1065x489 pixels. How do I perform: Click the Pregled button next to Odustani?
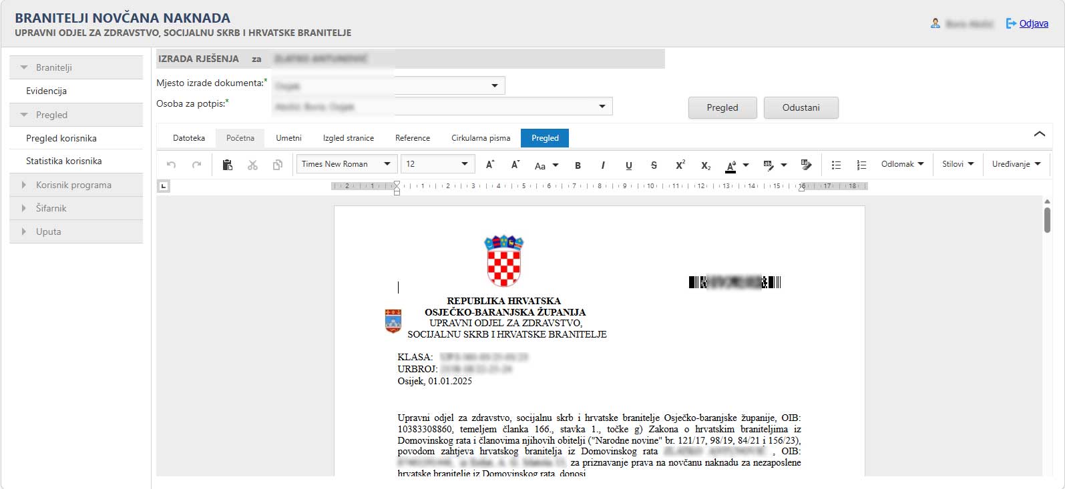click(722, 107)
